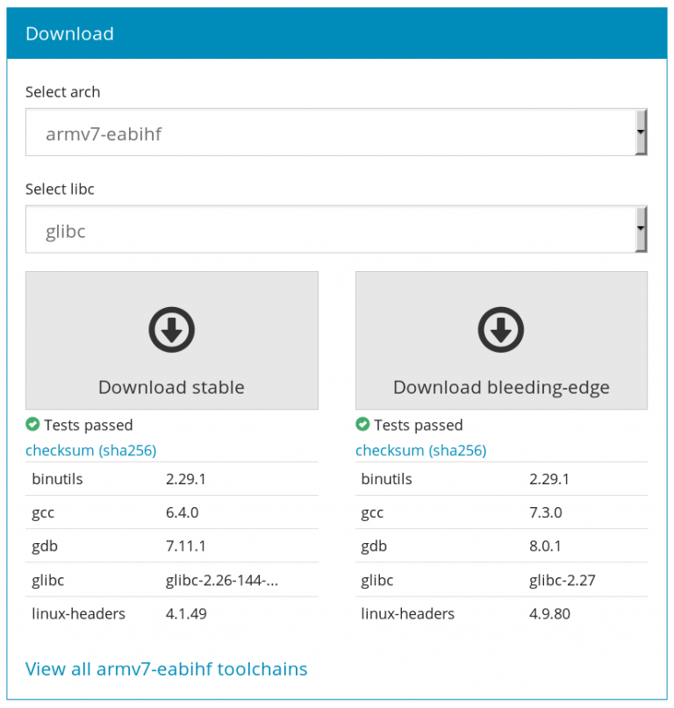Click stable gdb version 7.11.1
The image size is (674, 708).
pos(186,546)
